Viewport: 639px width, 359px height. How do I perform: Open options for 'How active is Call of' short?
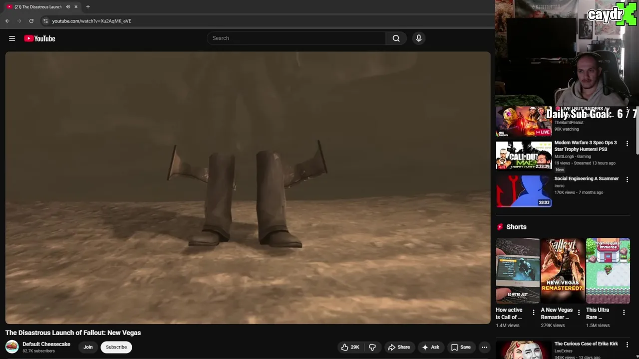coord(533,313)
